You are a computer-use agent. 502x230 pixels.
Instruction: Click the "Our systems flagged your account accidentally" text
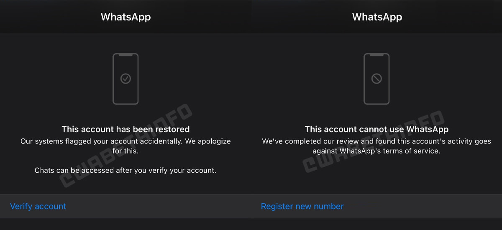pos(125,141)
